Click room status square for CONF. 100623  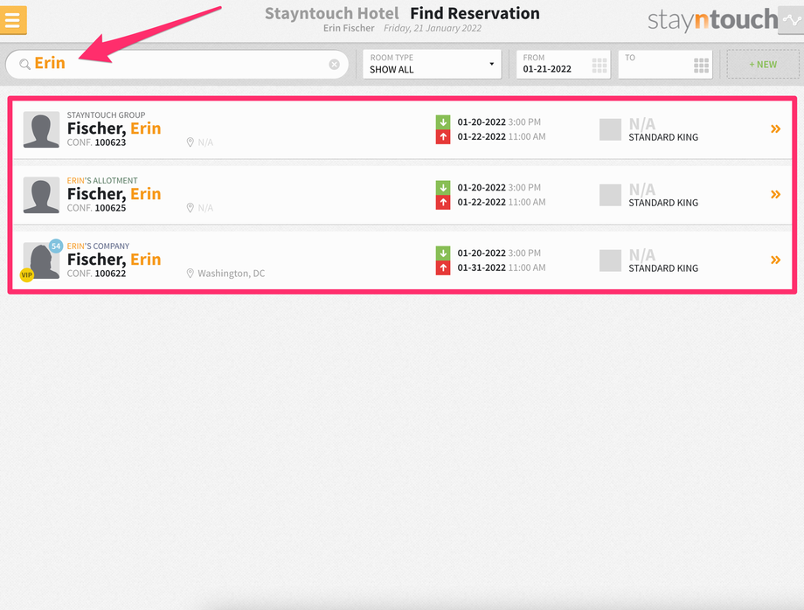click(610, 129)
